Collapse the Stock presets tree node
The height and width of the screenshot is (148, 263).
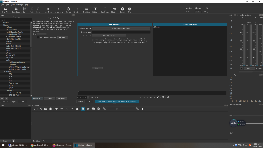tap(2, 25)
